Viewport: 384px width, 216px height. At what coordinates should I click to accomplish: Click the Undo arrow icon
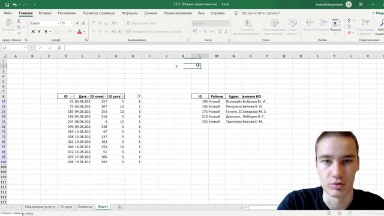[x=14, y=5]
